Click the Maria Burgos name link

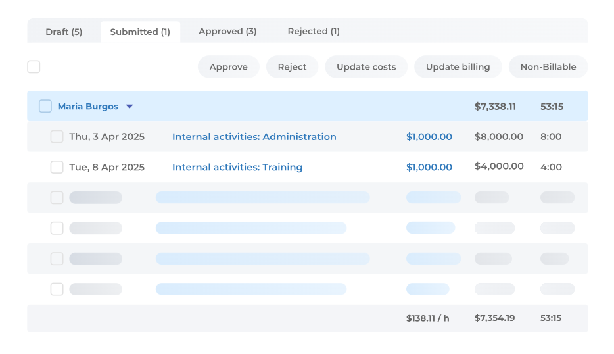88,107
